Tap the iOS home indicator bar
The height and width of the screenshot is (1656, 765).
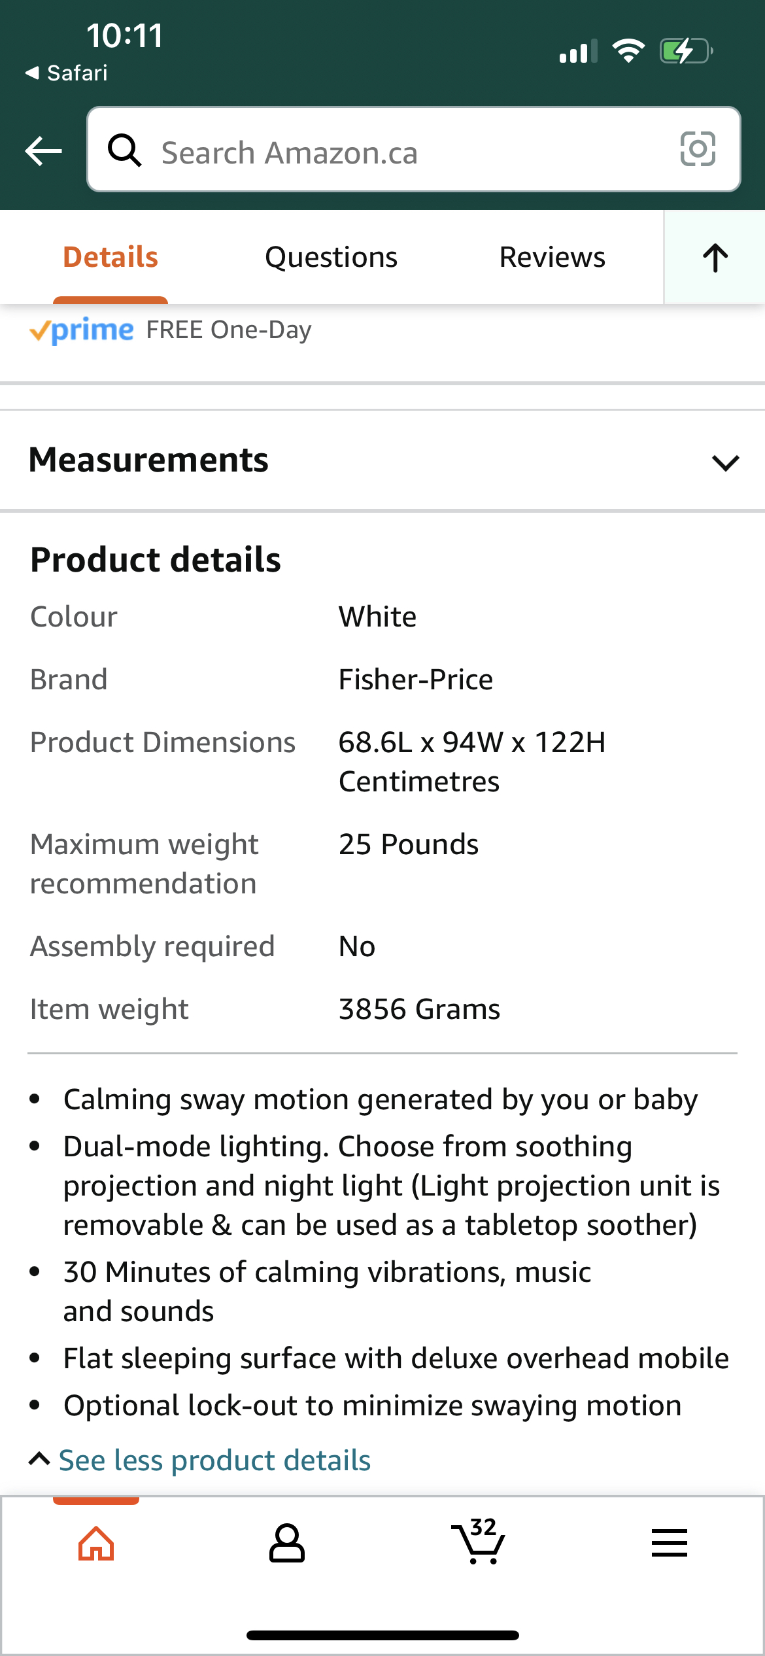382,1635
